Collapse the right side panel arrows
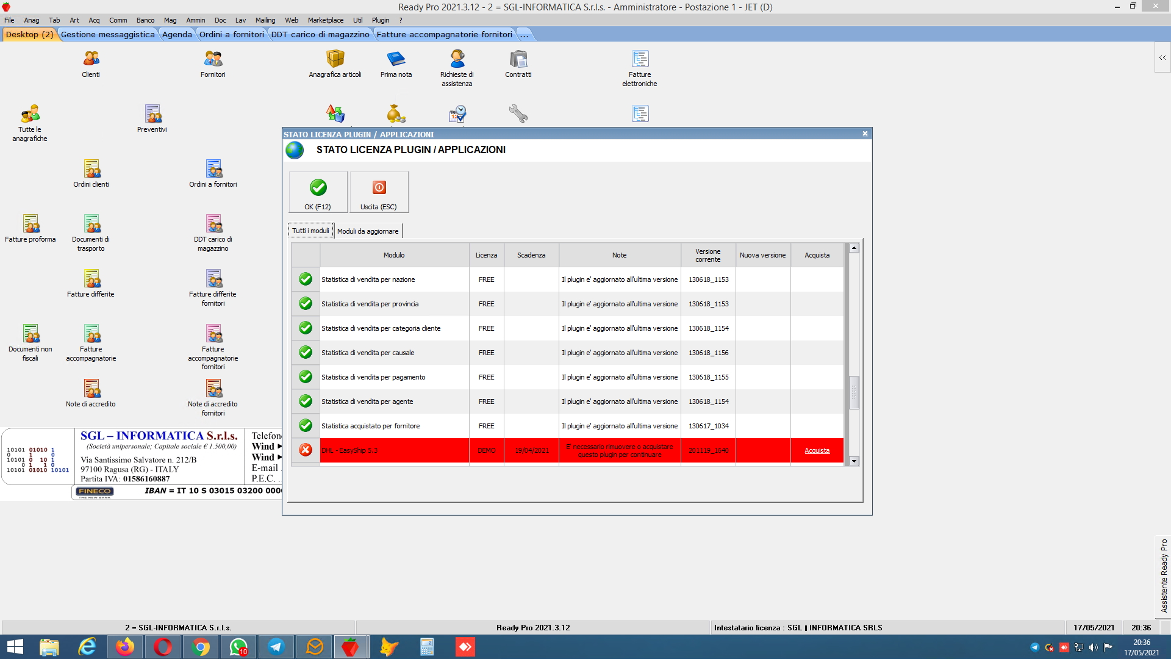This screenshot has height=659, width=1171. [x=1162, y=57]
